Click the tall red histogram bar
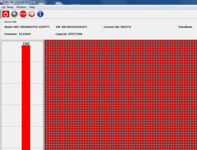This screenshot has height=150, width=197. (26, 97)
